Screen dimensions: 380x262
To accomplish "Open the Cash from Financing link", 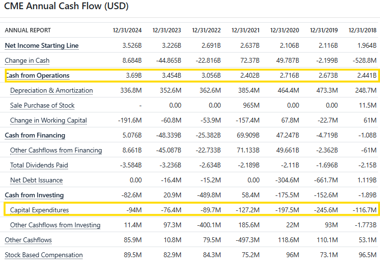I will click(35, 136).
